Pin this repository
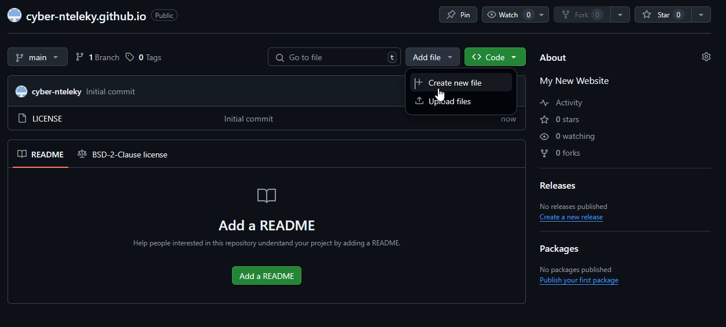The image size is (726, 327). pos(458,14)
